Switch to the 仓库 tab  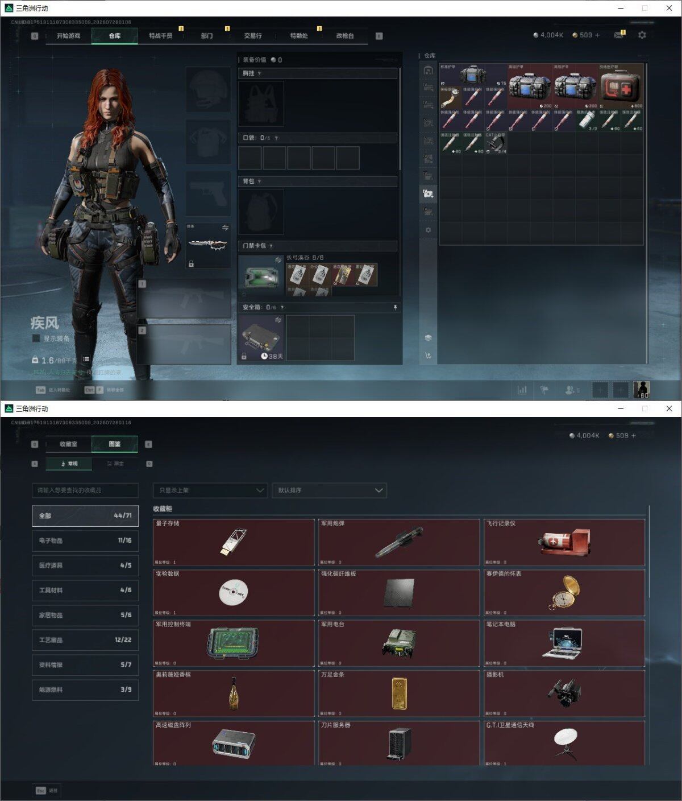click(114, 36)
